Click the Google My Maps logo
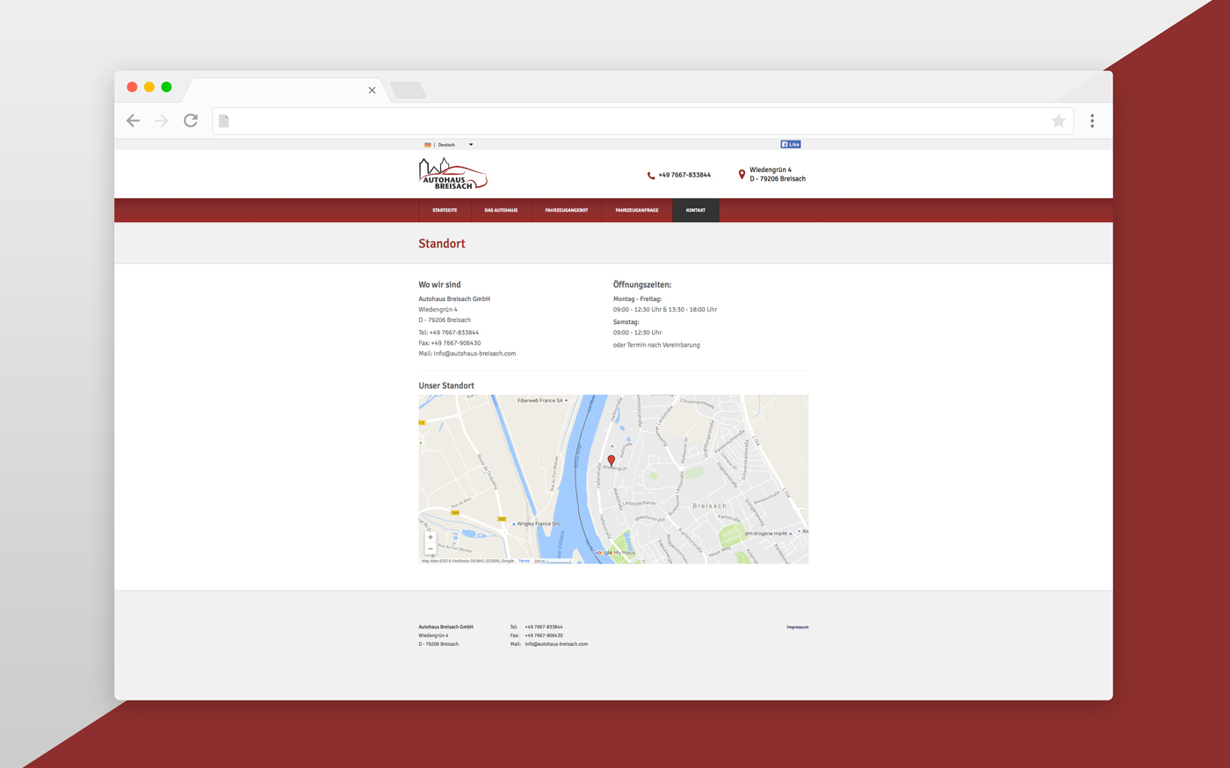Screen dimensions: 1230x768 (614, 553)
